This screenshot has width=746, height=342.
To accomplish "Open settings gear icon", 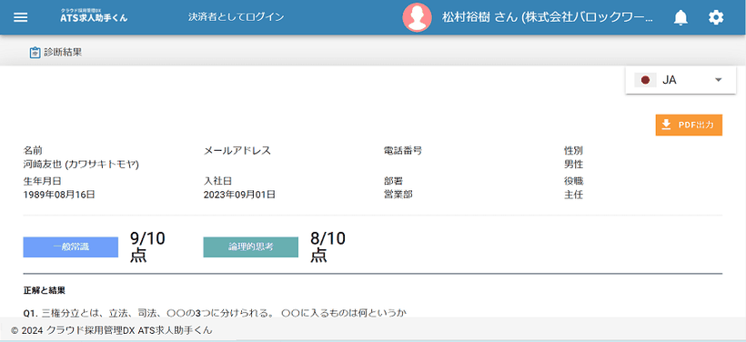I will [x=716, y=18].
